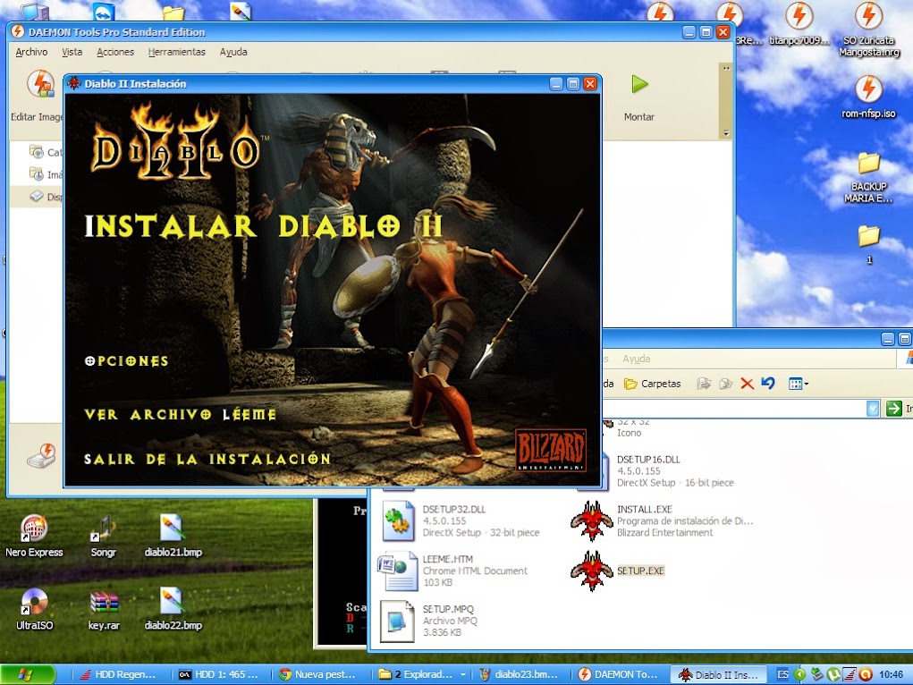Select LEEME.HTM file icon

(x=398, y=571)
